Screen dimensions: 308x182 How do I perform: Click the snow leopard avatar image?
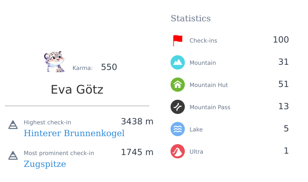pos(54,62)
